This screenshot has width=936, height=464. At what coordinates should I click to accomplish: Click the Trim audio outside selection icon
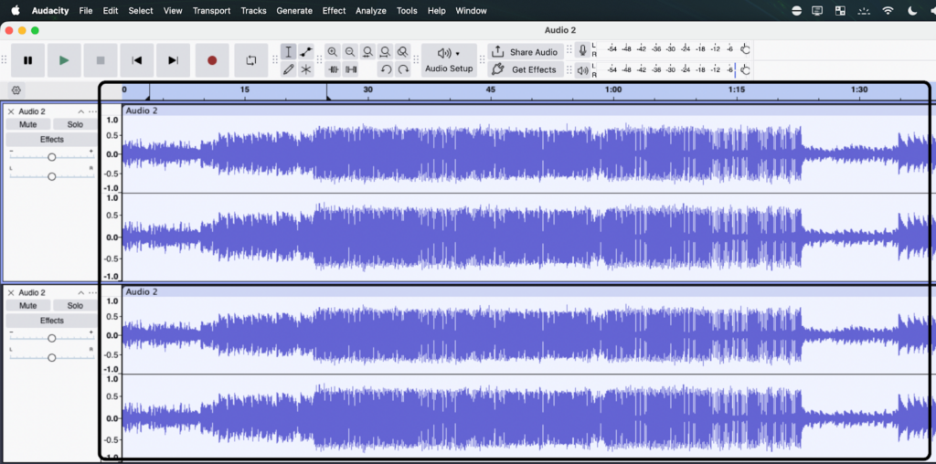333,69
